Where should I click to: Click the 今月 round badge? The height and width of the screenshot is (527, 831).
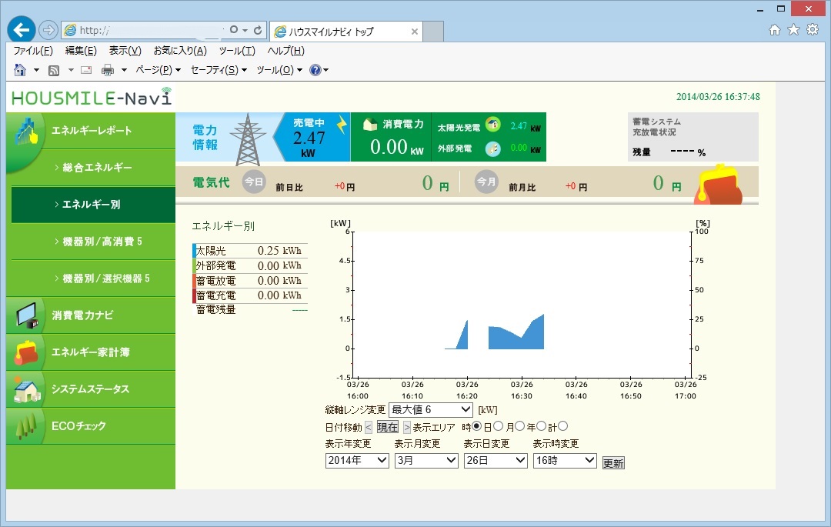point(486,182)
